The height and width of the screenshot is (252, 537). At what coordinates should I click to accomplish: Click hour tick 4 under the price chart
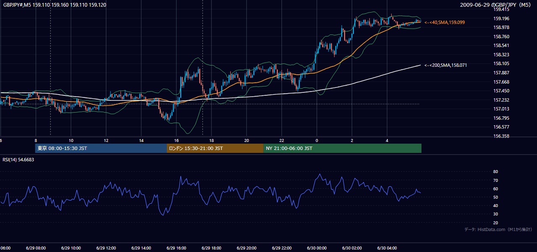click(387, 141)
